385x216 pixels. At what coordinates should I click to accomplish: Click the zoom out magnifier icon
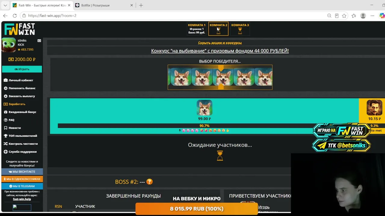point(329,16)
